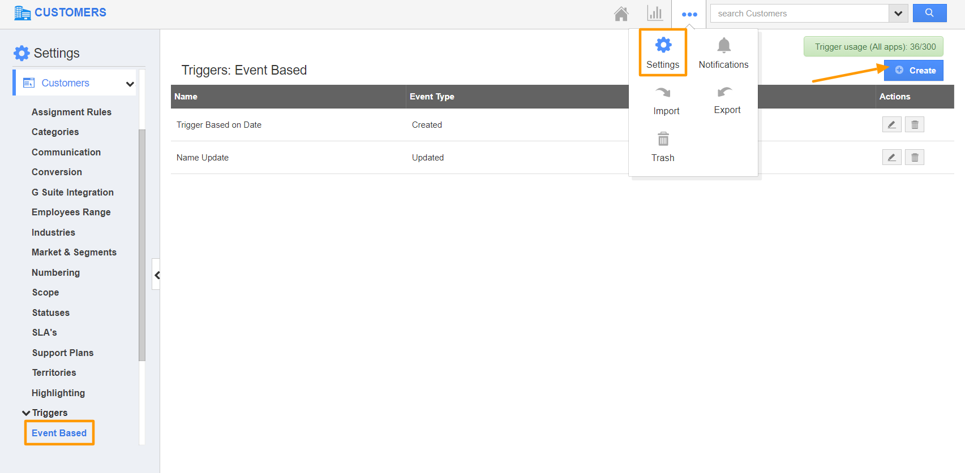Select Event Based under Triggers

point(59,433)
